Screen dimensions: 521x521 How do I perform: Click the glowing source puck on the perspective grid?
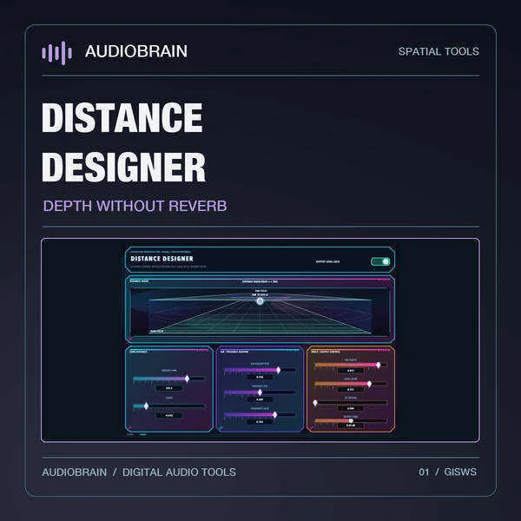click(260, 301)
